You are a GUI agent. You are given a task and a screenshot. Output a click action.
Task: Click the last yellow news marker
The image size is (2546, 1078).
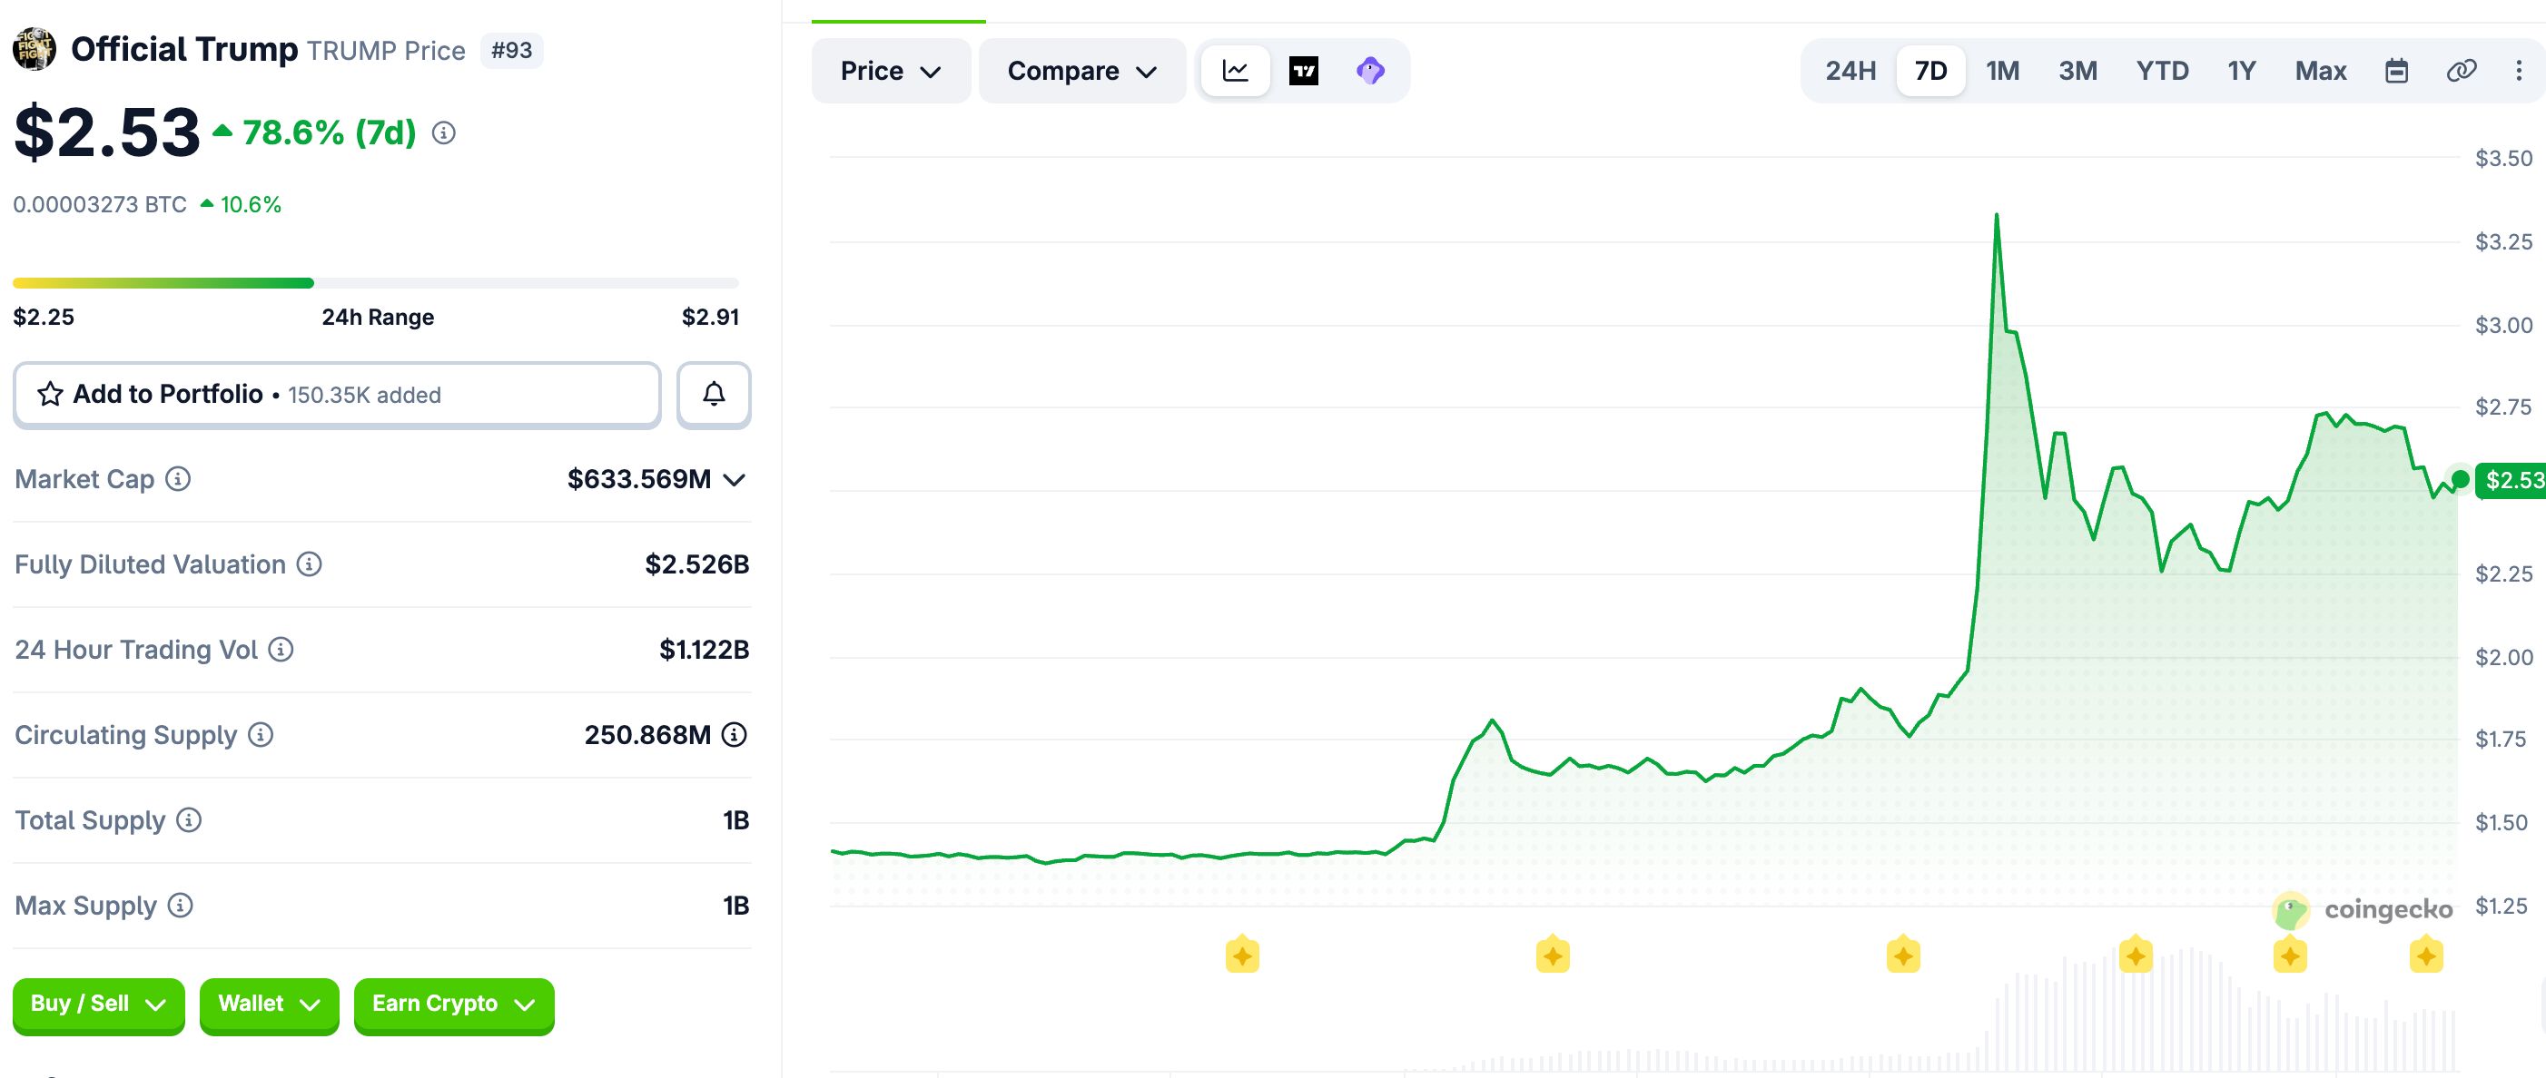[x=2426, y=955]
